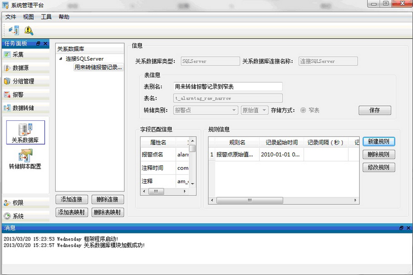
Task: Select the 注释时间 field row
Action: (x=165, y=168)
